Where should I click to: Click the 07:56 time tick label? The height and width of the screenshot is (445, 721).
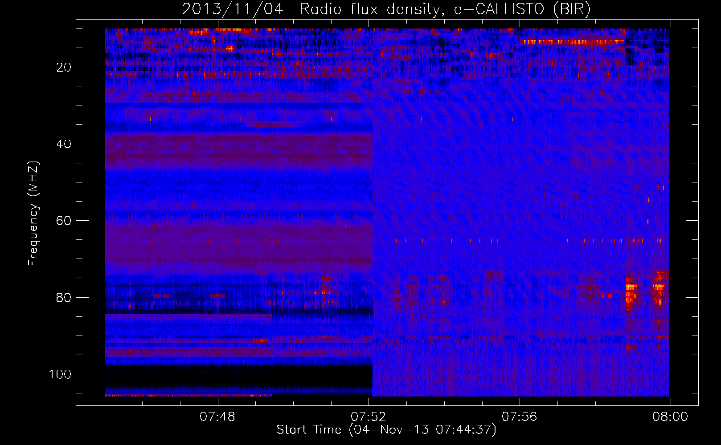click(520, 417)
